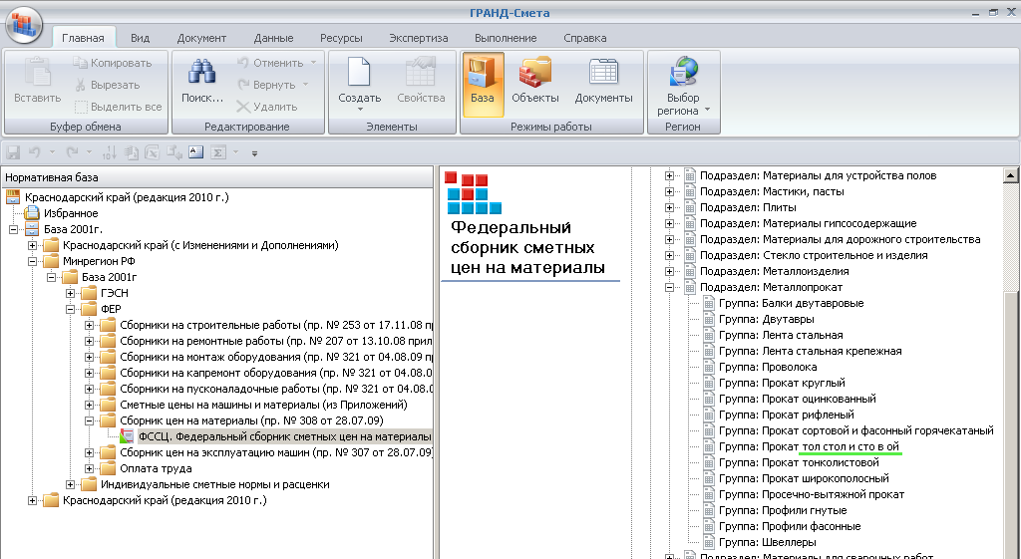Select Группа: Прокат оцинкованный

click(x=798, y=399)
